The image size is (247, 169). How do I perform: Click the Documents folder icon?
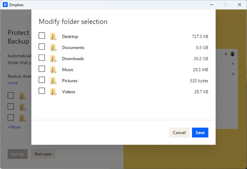pyautogui.click(x=54, y=48)
